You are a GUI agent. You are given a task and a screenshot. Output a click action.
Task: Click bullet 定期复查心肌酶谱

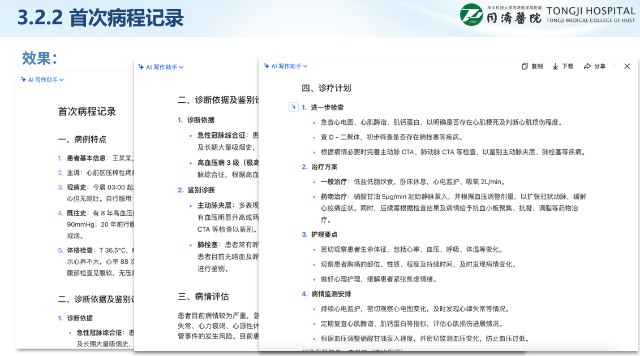[x=413, y=324]
